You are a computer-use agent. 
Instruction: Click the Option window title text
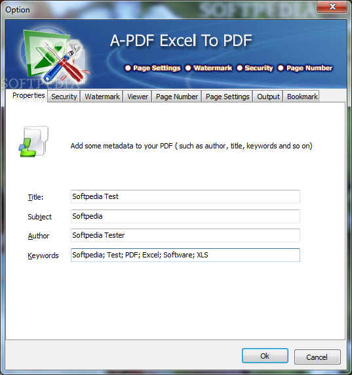(18, 10)
